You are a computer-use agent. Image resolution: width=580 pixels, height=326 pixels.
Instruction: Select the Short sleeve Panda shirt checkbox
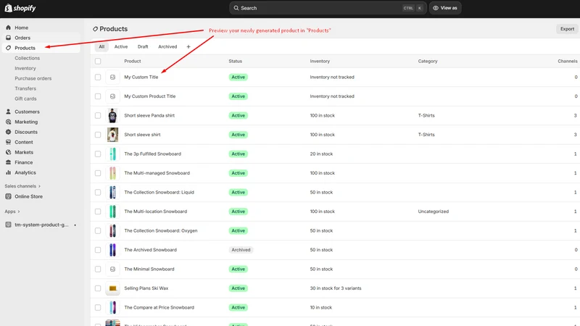[98, 115]
